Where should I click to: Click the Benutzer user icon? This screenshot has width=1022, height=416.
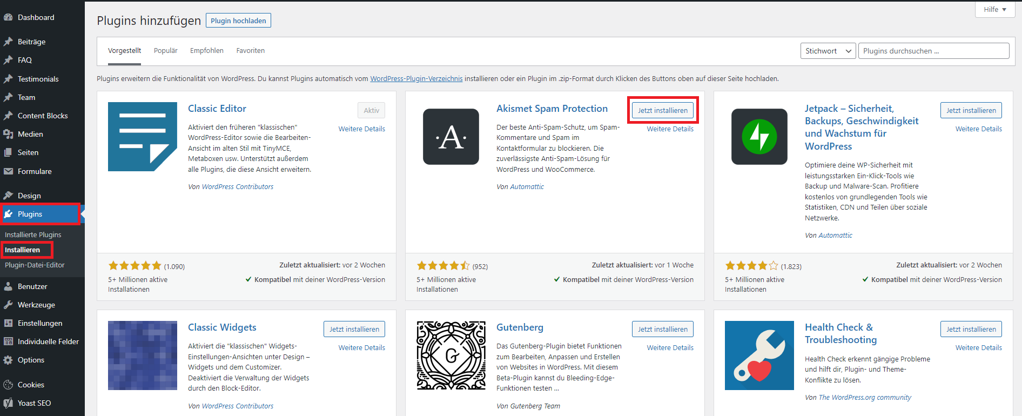click(8, 286)
